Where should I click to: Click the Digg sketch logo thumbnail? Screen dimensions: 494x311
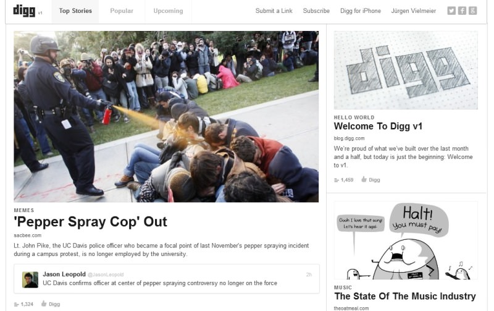pyautogui.click(x=406, y=70)
